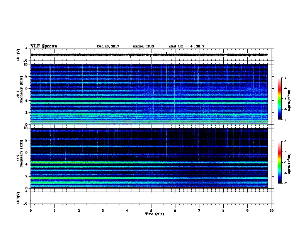Click time-axis tick label '7'
This screenshot has height=236, width=306.
tap(199, 211)
